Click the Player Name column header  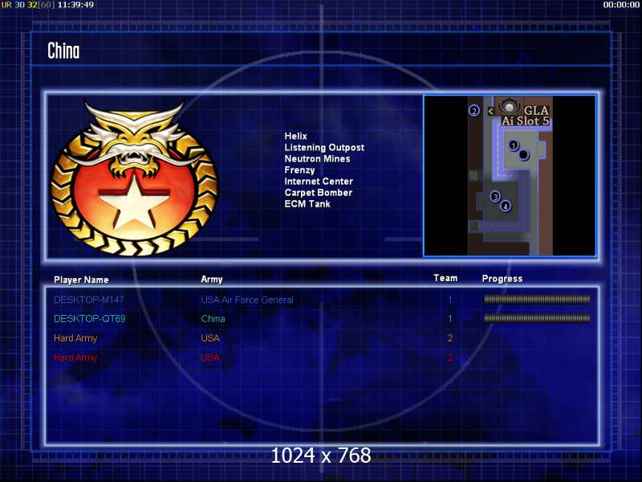tap(81, 280)
